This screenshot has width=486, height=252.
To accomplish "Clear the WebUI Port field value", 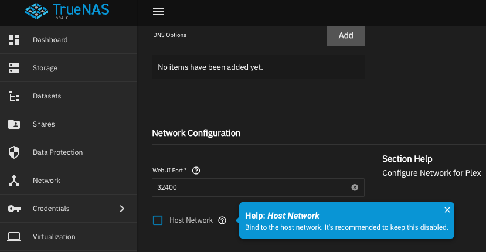I will click(355, 188).
